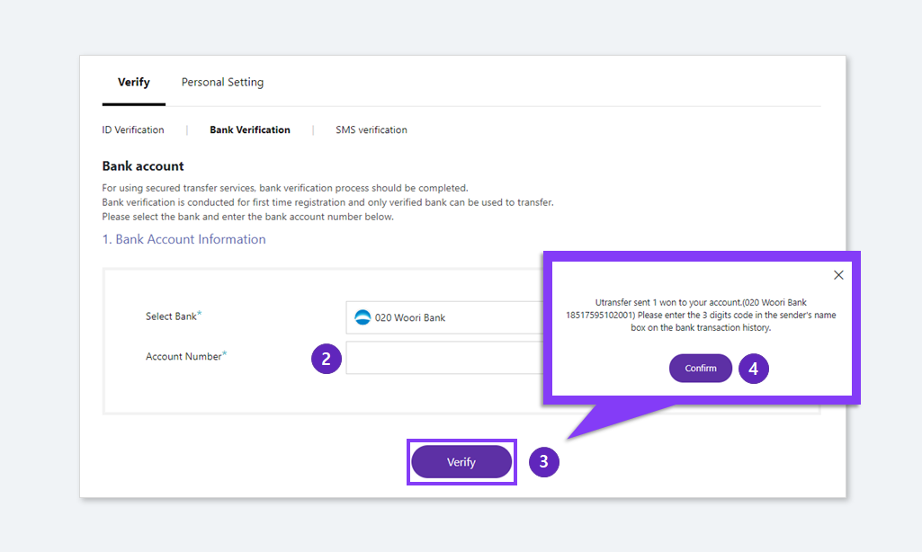Click the required asterisk beside Select Bank

(201, 312)
